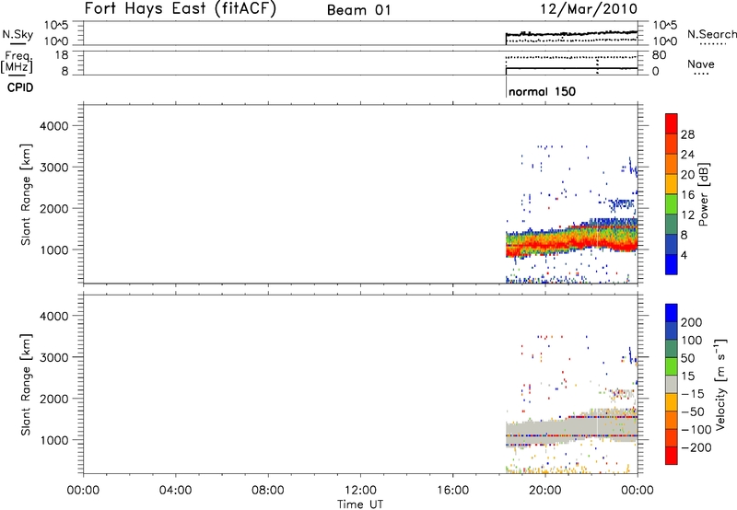Click the 'Nave' legend label
The image size is (737, 510).
click(700, 64)
